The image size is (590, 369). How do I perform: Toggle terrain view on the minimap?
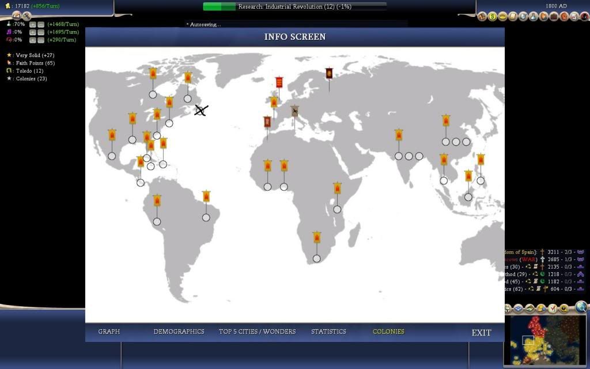[530, 307]
